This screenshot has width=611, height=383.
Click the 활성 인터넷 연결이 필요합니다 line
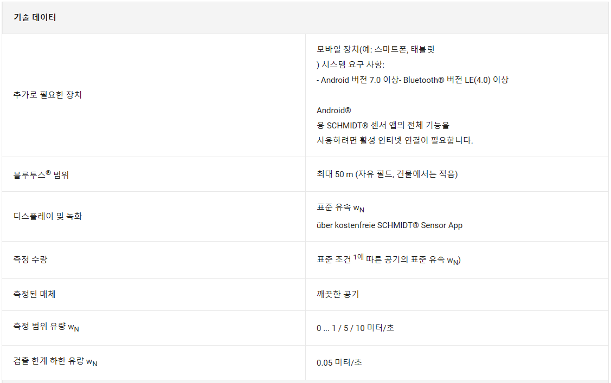395,140
